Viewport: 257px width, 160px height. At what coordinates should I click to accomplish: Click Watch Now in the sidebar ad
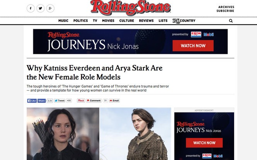click(x=204, y=143)
